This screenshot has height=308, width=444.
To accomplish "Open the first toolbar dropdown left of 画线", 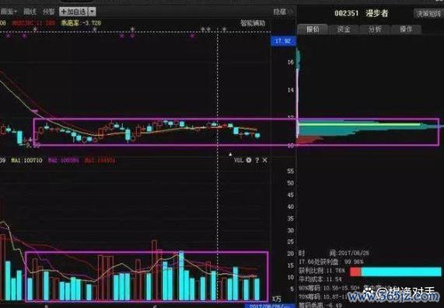I will pos(9,12).
